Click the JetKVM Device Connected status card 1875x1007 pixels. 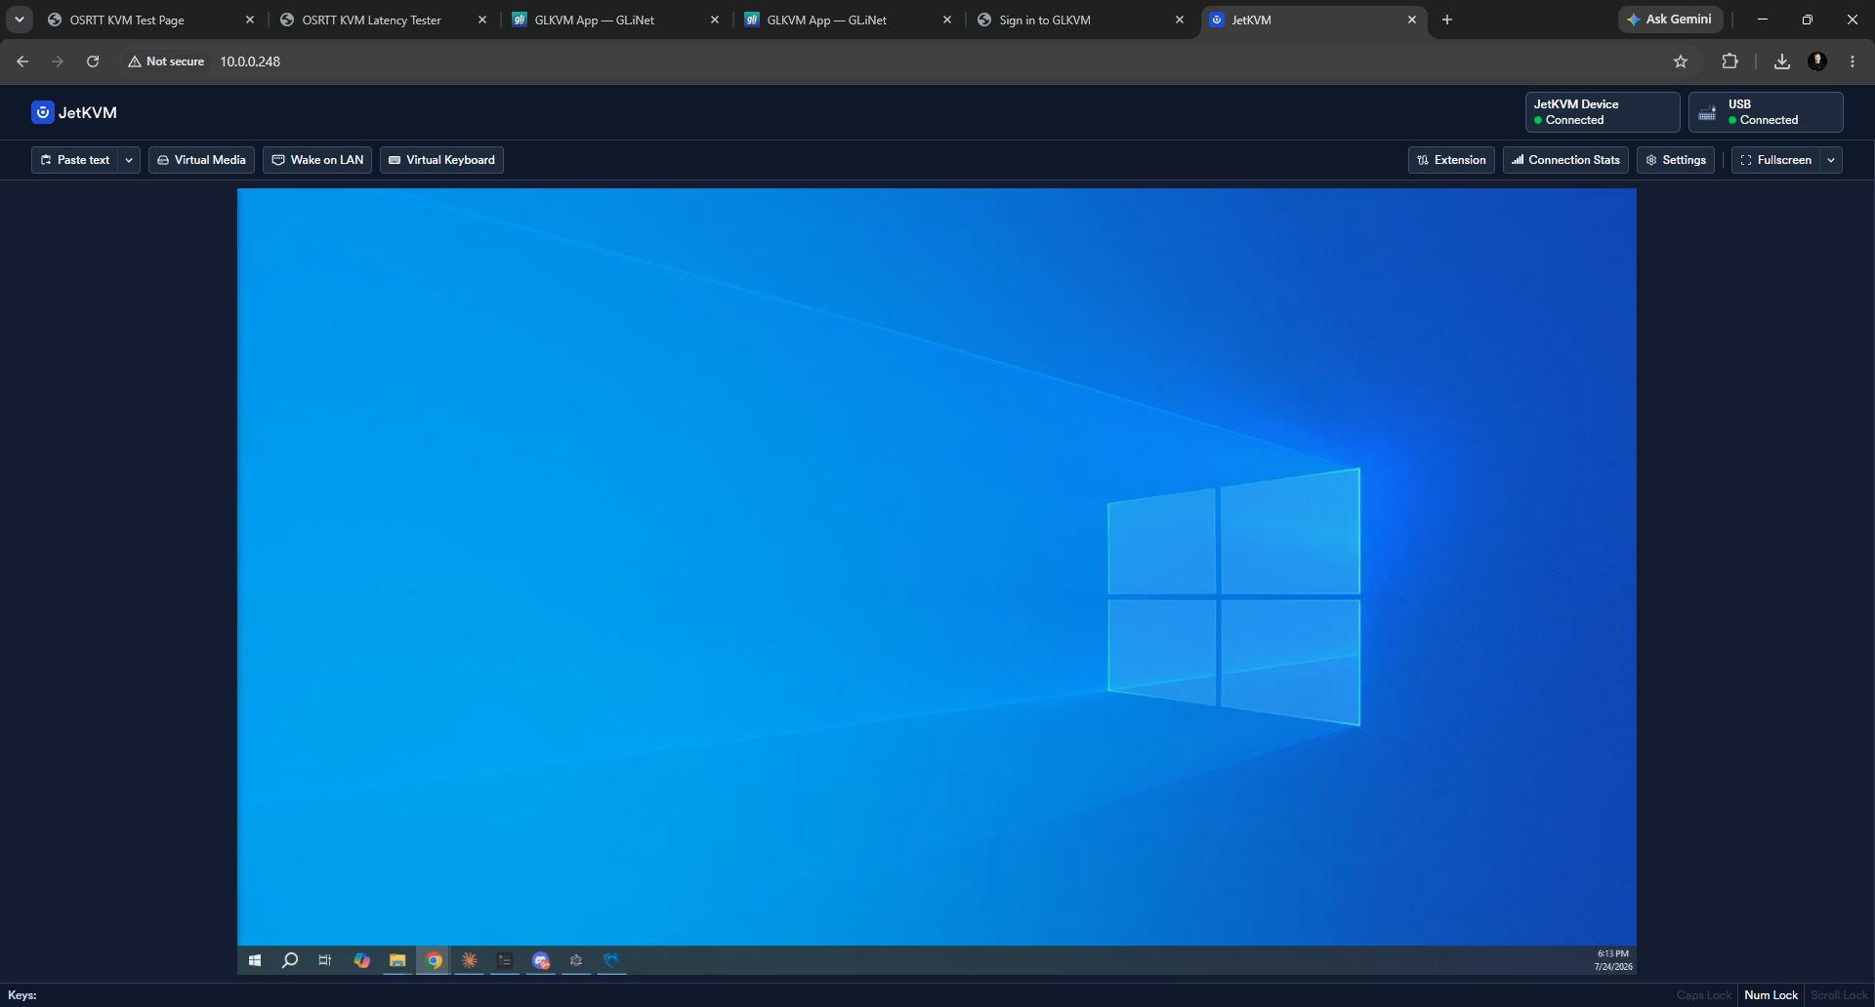click(x=1603, y=112)
